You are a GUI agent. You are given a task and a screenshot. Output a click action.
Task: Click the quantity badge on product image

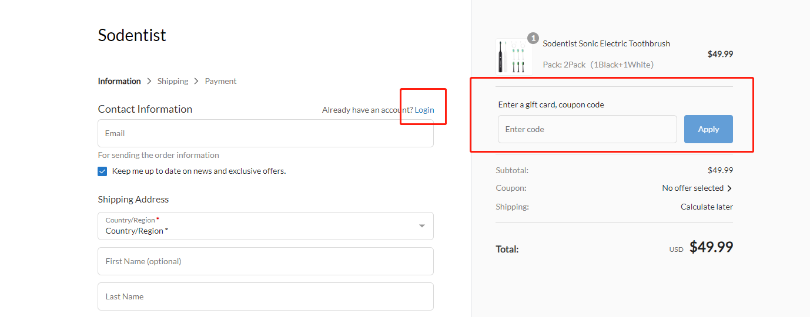click(533, 38)
